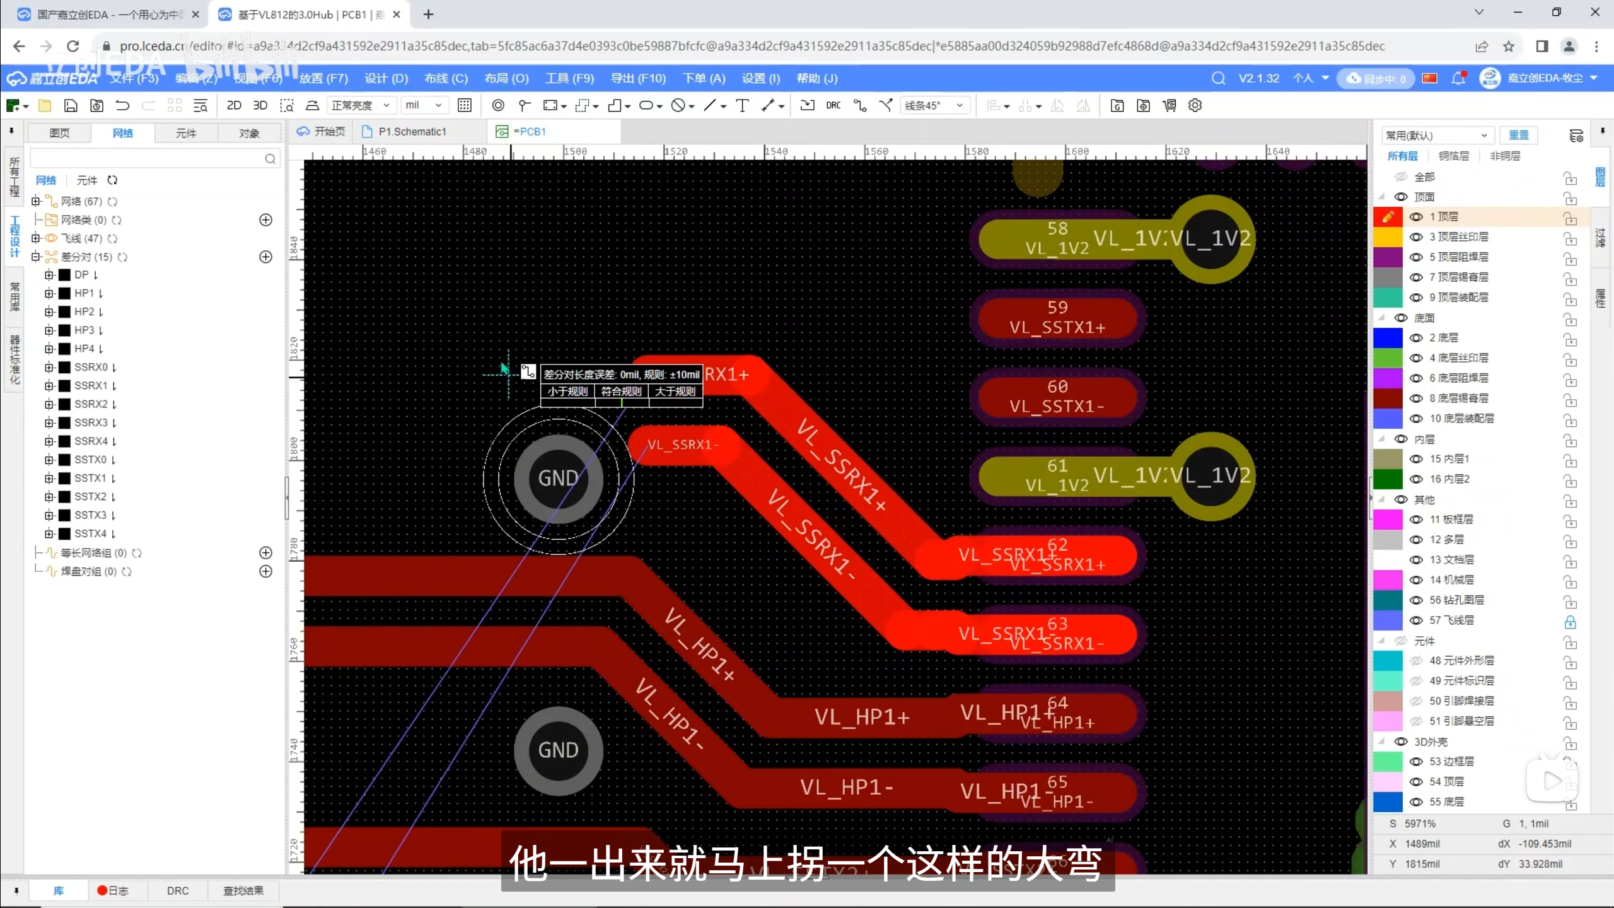The height and width of the screenshot is (908, 1614).
Task: Click the undo arrow icon
Action: point(122,105)
